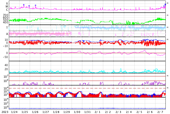Click the 2023 year label
This screenshot has width=170, height=114.
click(x=5, y=112)
